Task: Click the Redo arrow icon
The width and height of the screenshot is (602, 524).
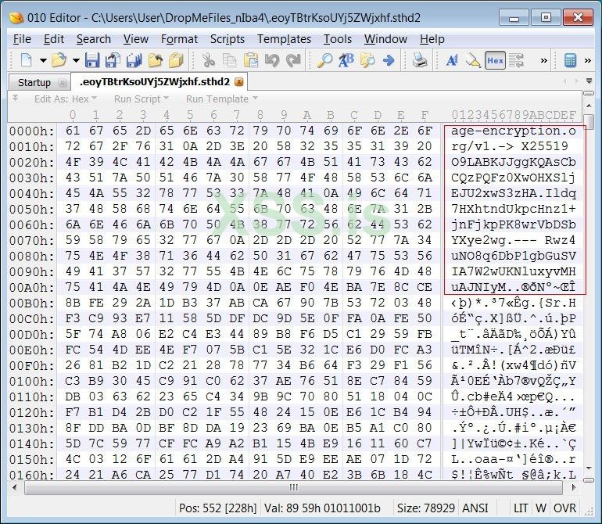Action: pos(293,60)
